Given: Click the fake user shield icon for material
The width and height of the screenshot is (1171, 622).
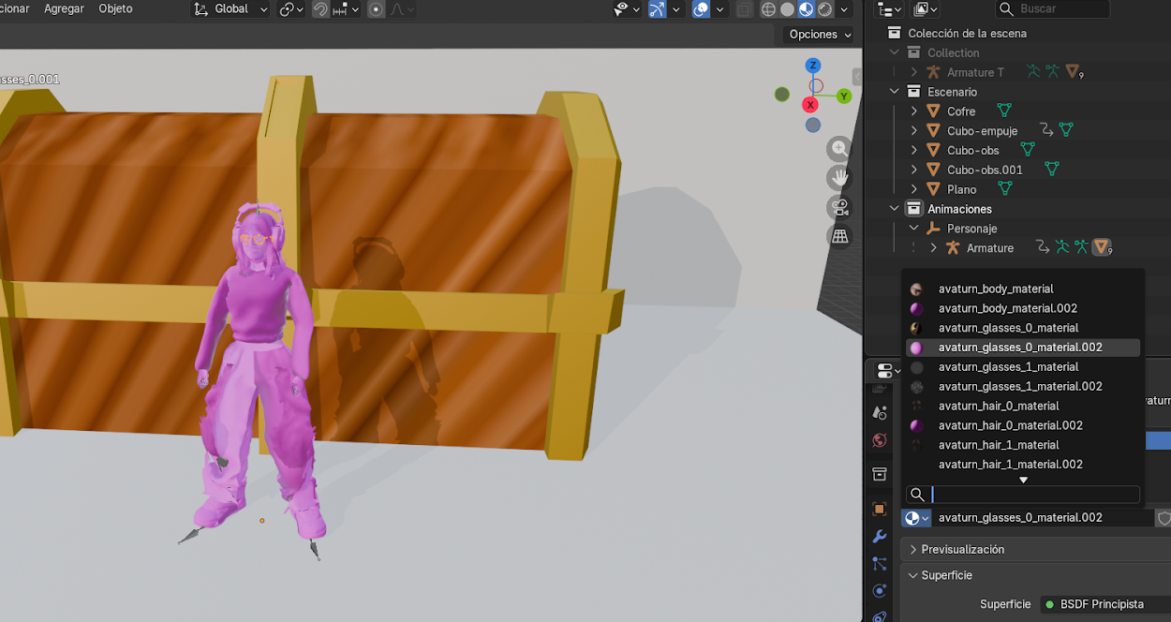Looking at the screenshot, I should 1164,518.
